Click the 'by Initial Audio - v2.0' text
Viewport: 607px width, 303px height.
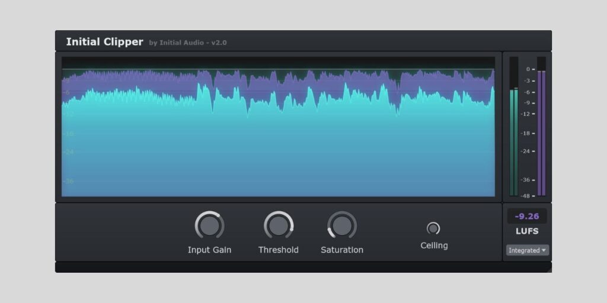(188, 43)
